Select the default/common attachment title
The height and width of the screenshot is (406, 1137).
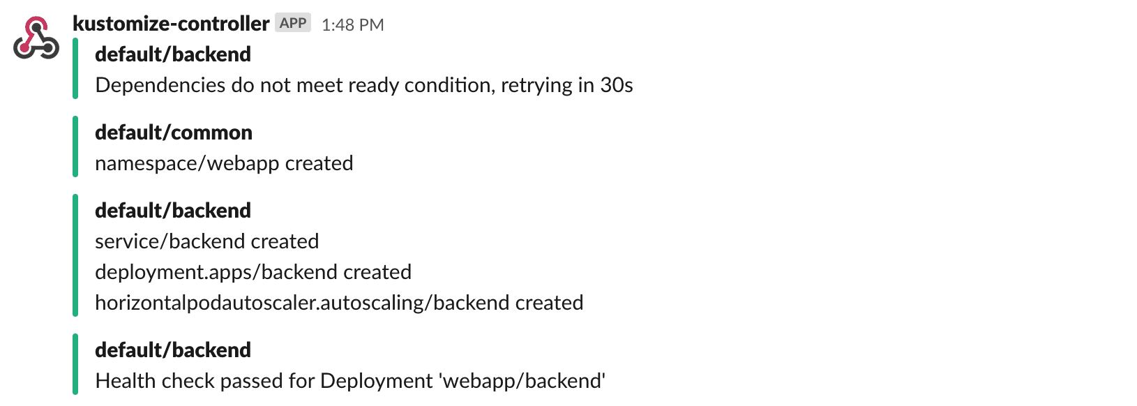tap(174, 133)
